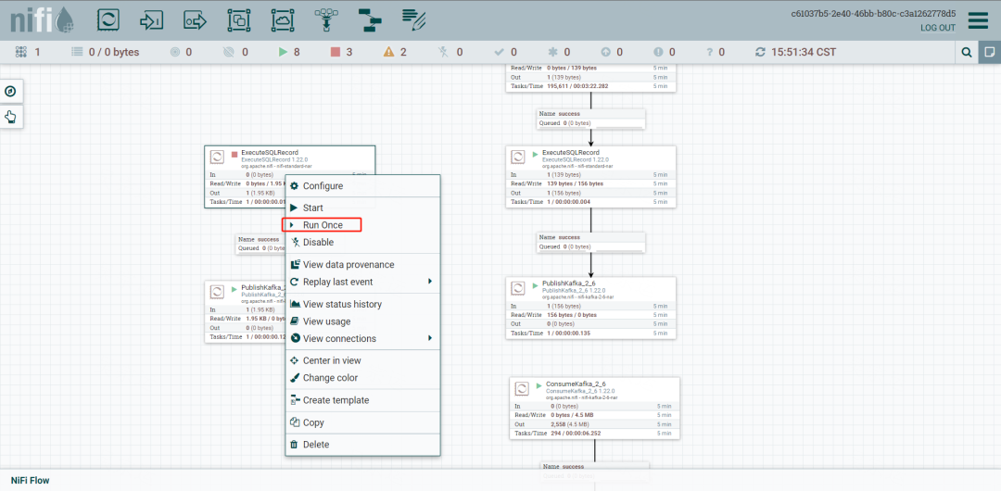Open the Navigate compass panel button
Viewport: 1001px width, 491px height.
coord(10,92)
